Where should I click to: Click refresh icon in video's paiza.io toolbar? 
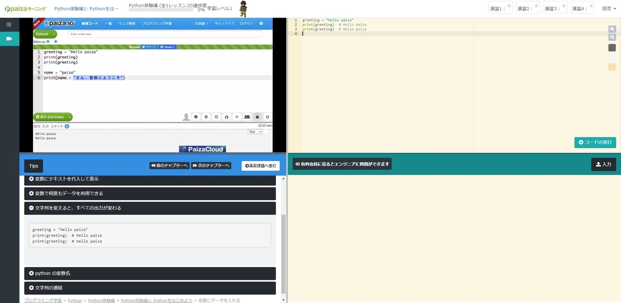point(268,117)
